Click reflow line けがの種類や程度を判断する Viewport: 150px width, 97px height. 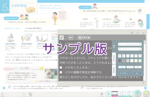(x=81, y=72)
